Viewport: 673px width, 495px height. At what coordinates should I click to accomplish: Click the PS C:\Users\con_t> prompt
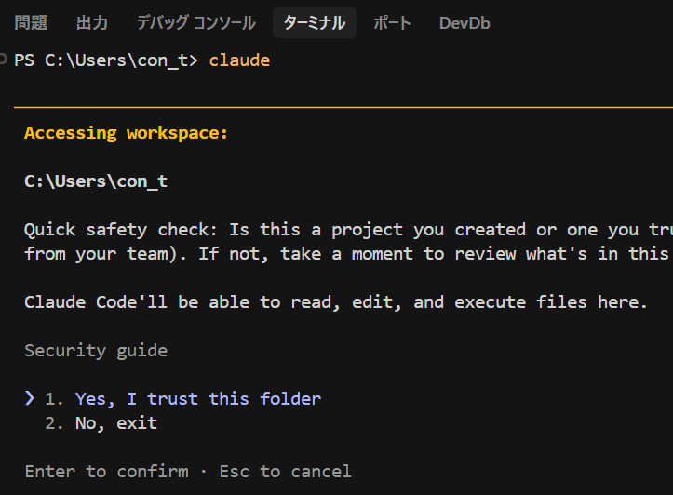(106, 60)
